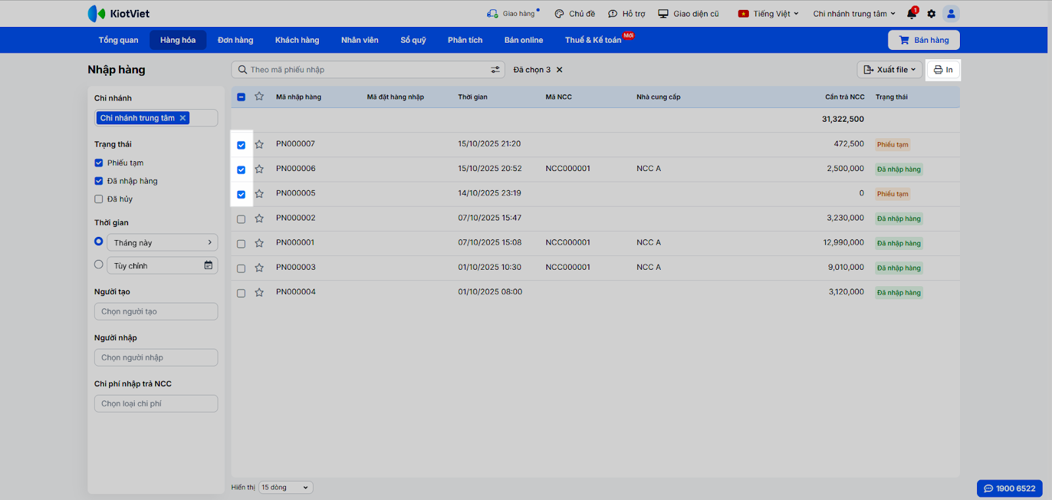The height and width of the screenshot is (500, 1052).
Task: Expand the Tiếng Việt language dropdown
Action: 768,14
